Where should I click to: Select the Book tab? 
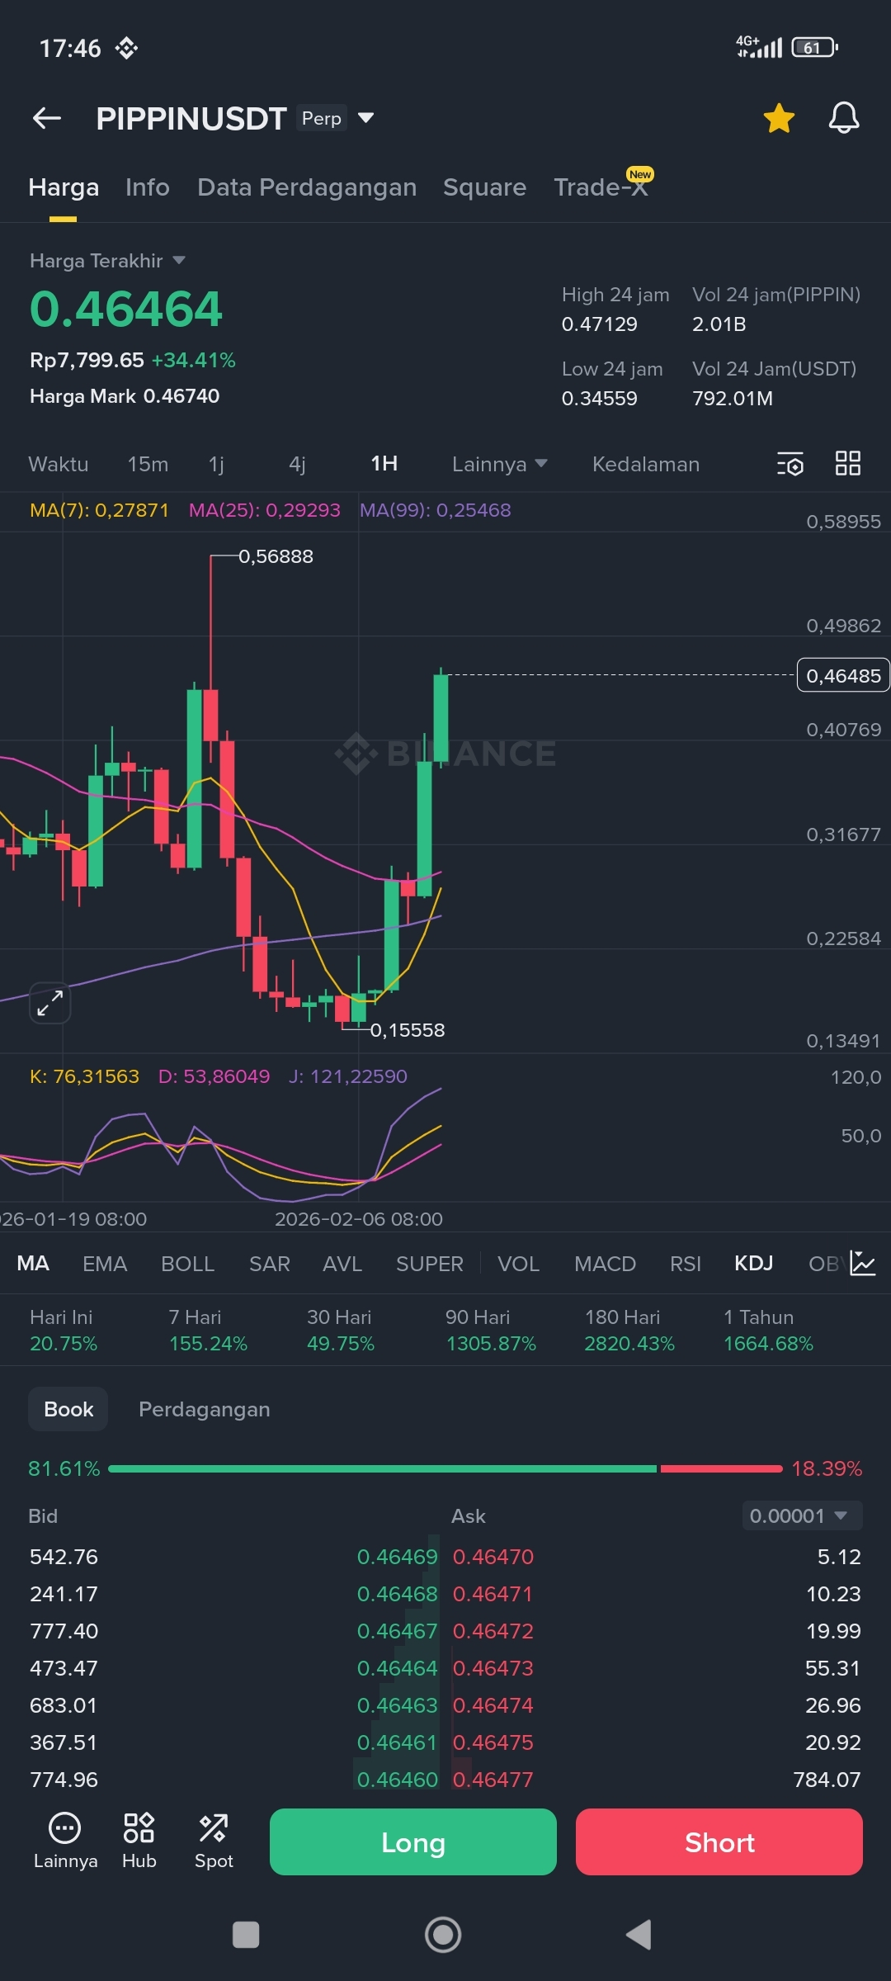click(68, 1409)
